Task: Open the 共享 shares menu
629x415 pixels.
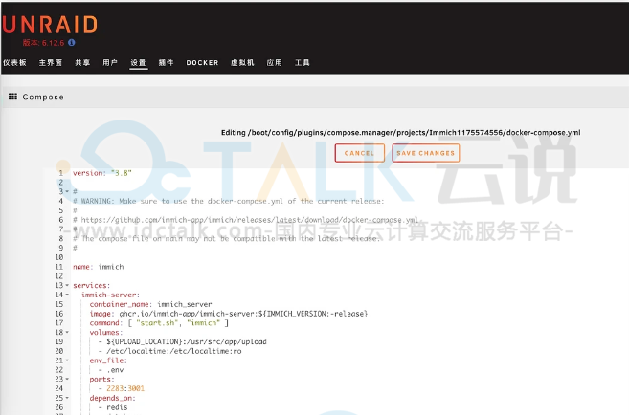Action: point(82,62)
